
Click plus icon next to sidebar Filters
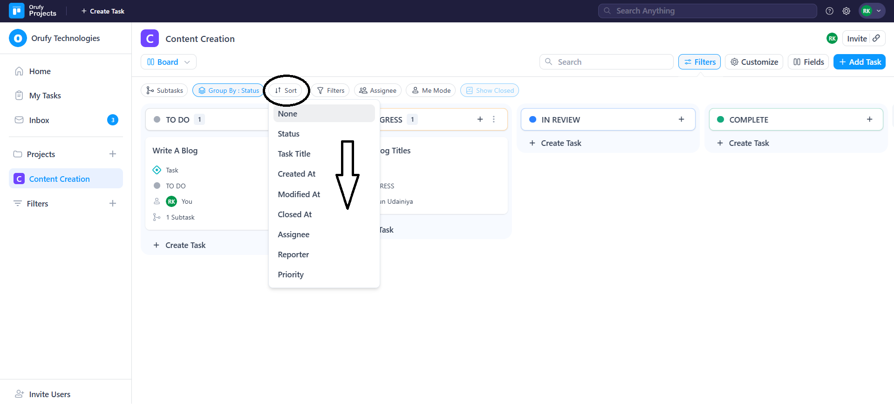pyautogui.click(x=113, y=204)
